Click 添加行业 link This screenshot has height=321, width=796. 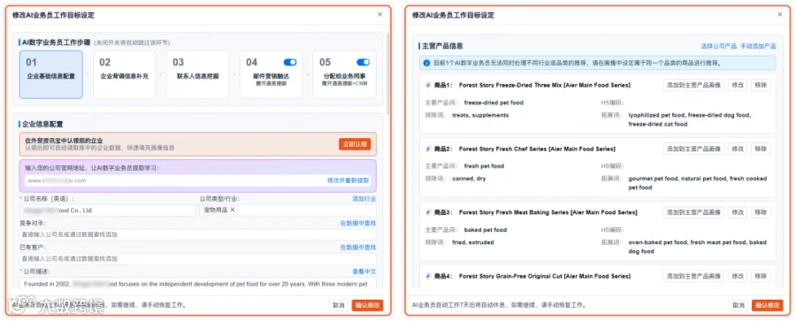[x=364, y=199]
